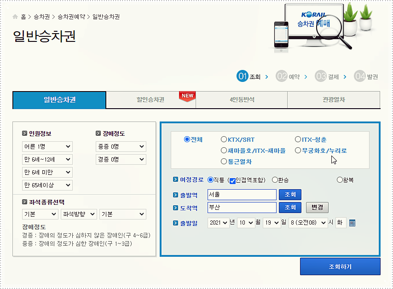Click the day-of-week field showing 화

(x=341, y=223)
